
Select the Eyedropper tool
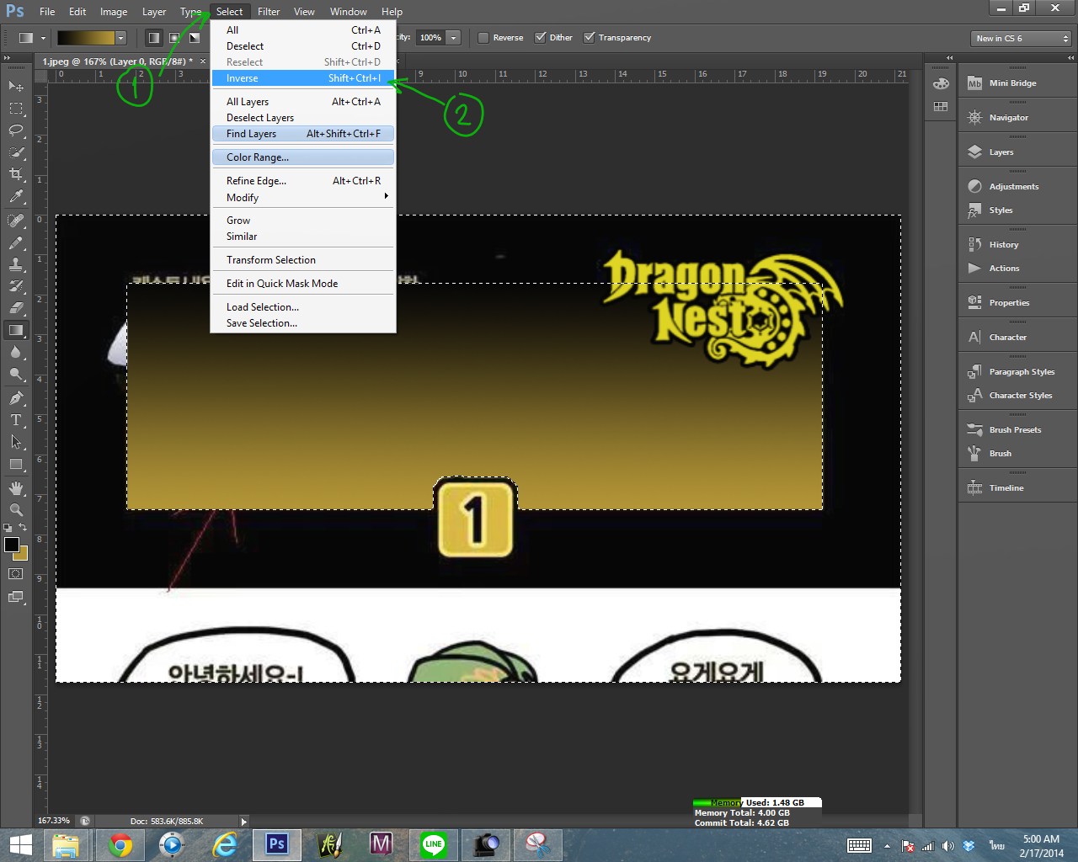(x=16, y=196)
